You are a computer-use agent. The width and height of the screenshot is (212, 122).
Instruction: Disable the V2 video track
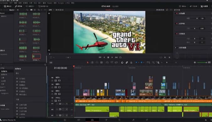59,94
